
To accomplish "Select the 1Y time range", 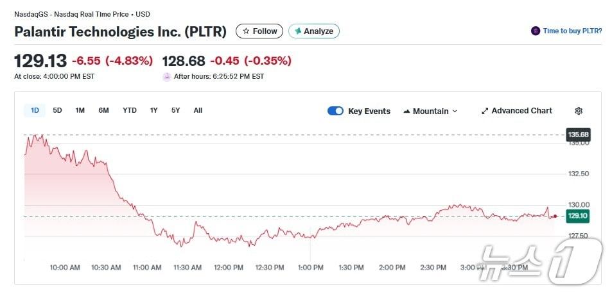I will point(154,110).
